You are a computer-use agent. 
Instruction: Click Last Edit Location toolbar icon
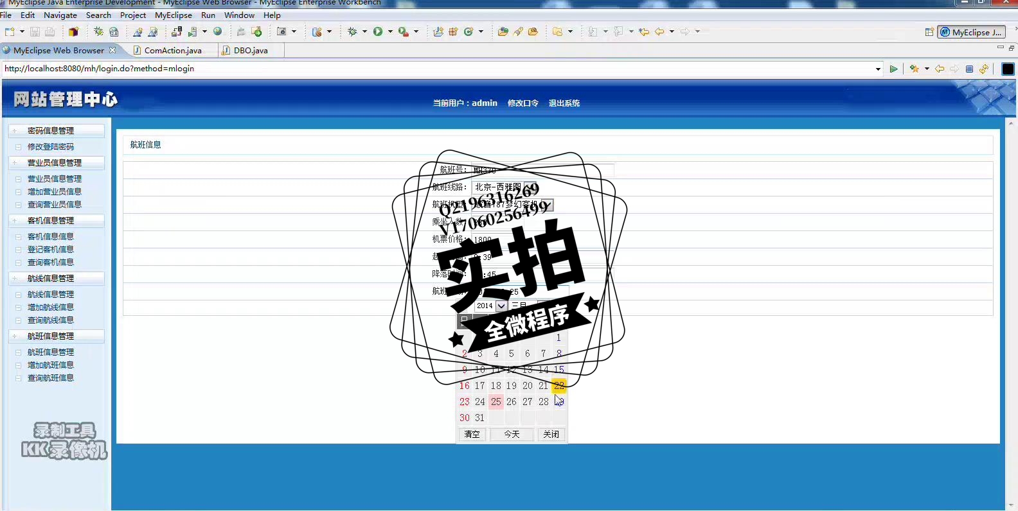pyautogui.click(x=644, y=31)
